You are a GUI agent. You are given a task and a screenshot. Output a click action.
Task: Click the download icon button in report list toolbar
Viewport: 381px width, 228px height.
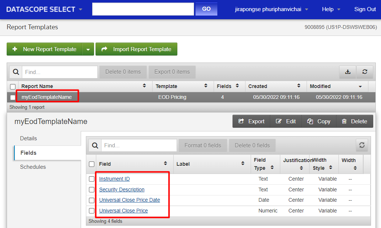(x=348, y=72)
